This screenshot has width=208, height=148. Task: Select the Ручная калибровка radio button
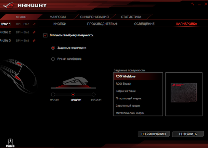(x=53, y=59)
